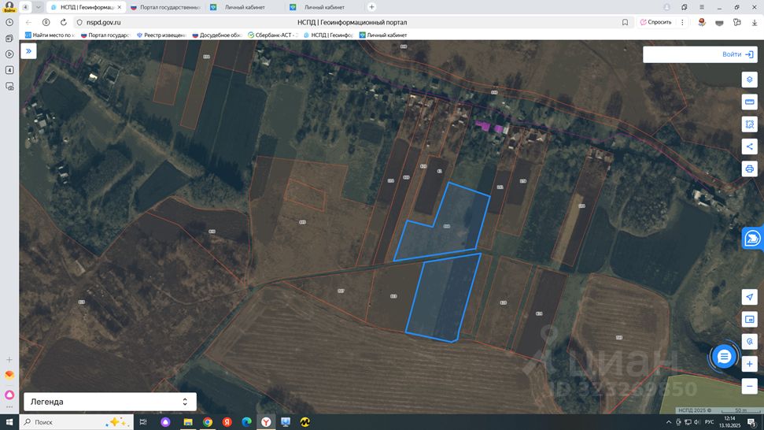Open bookmark Сбербанк-АСТ
764x430 pixels.
coord(273,35)
